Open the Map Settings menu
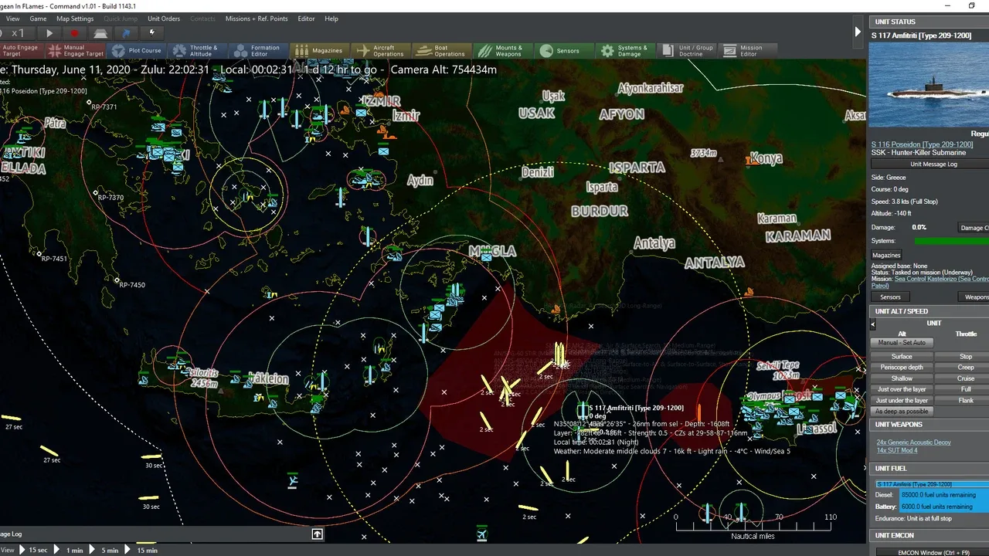The width and height of the screenshot is (989, 556). (x=75, y=19)
